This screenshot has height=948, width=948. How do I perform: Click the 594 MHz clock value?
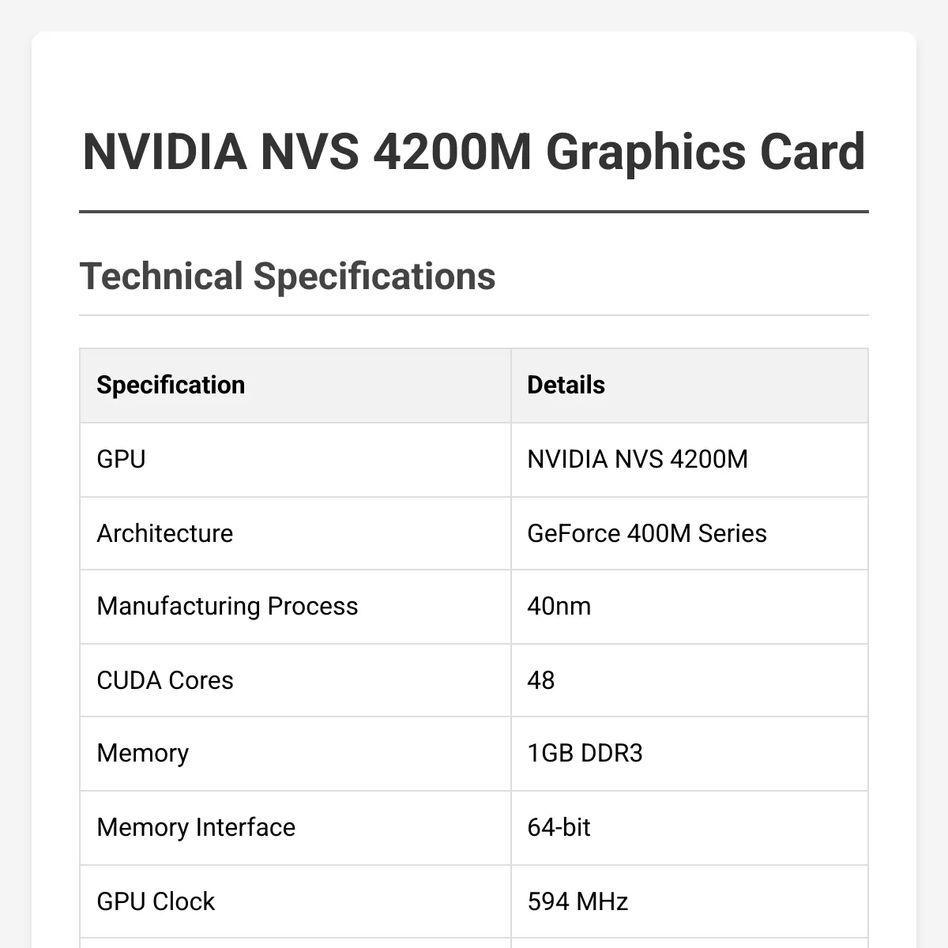[577, 901]
